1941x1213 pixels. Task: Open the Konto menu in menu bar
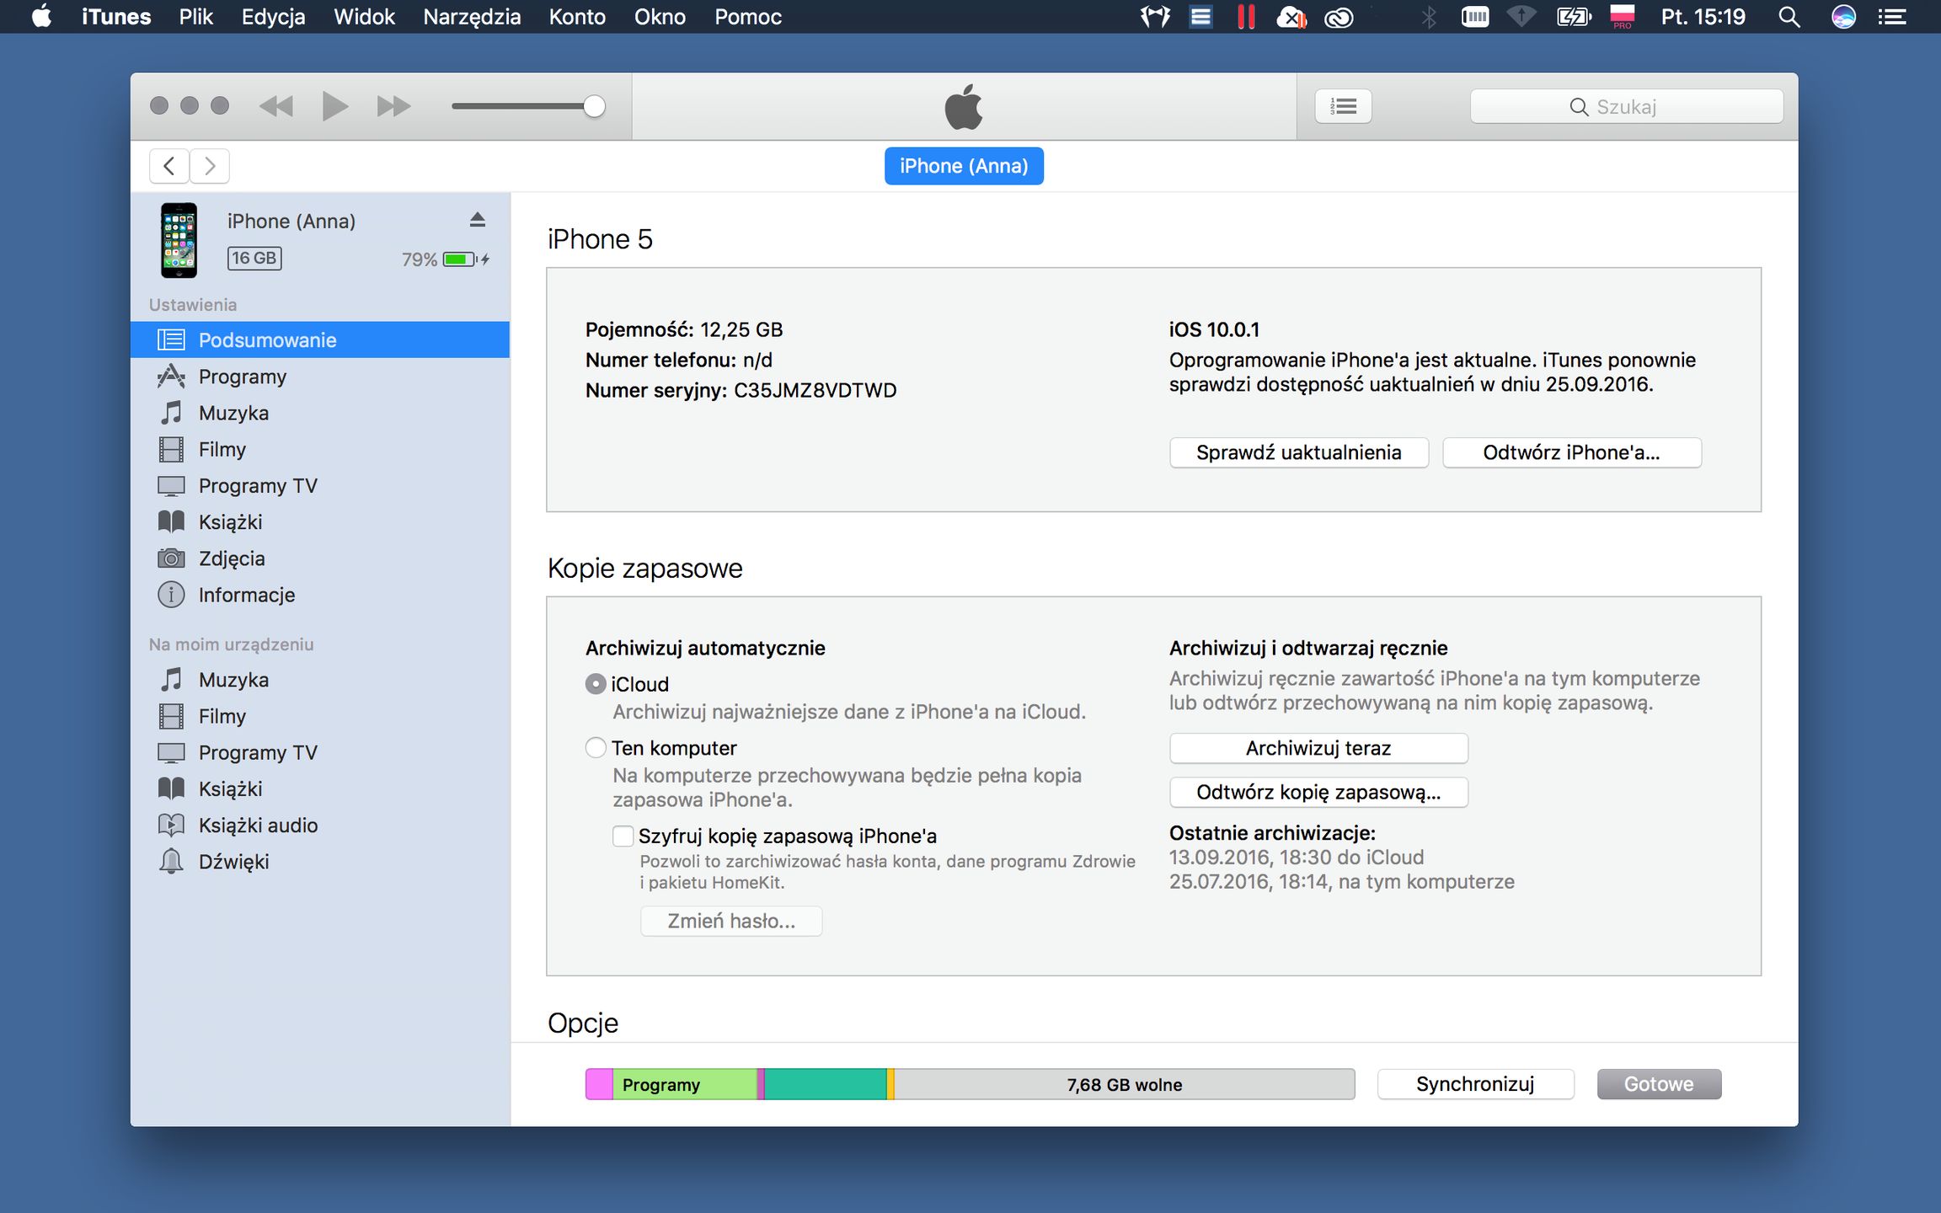(577, 17)
